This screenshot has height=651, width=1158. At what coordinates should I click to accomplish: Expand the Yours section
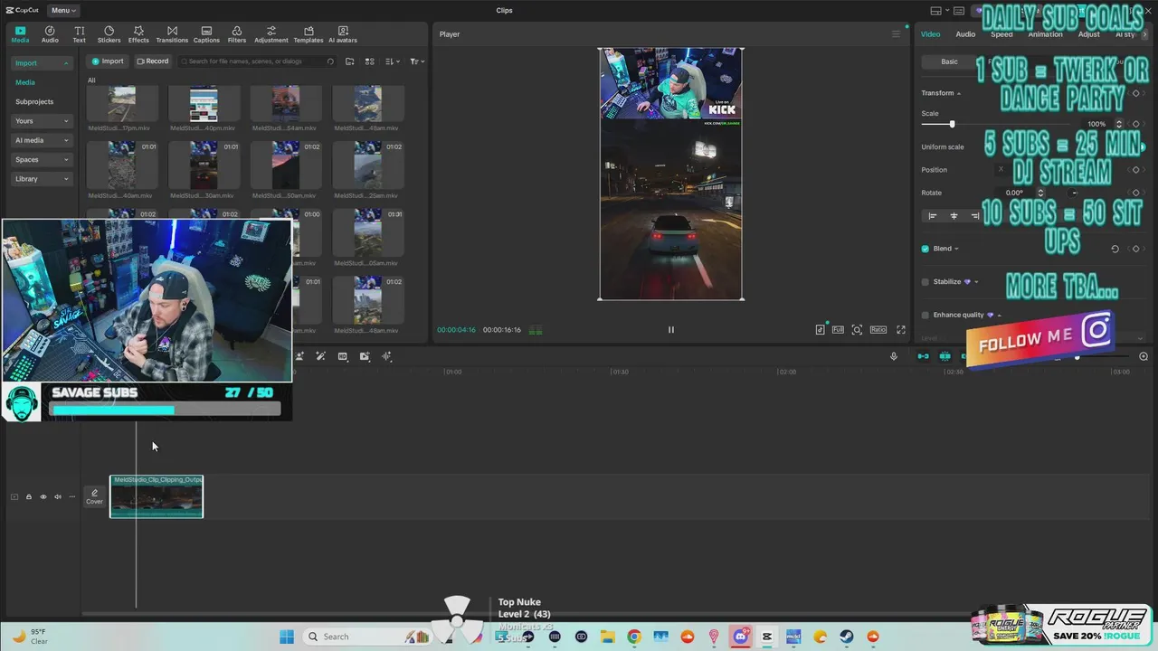click(42, 121)
